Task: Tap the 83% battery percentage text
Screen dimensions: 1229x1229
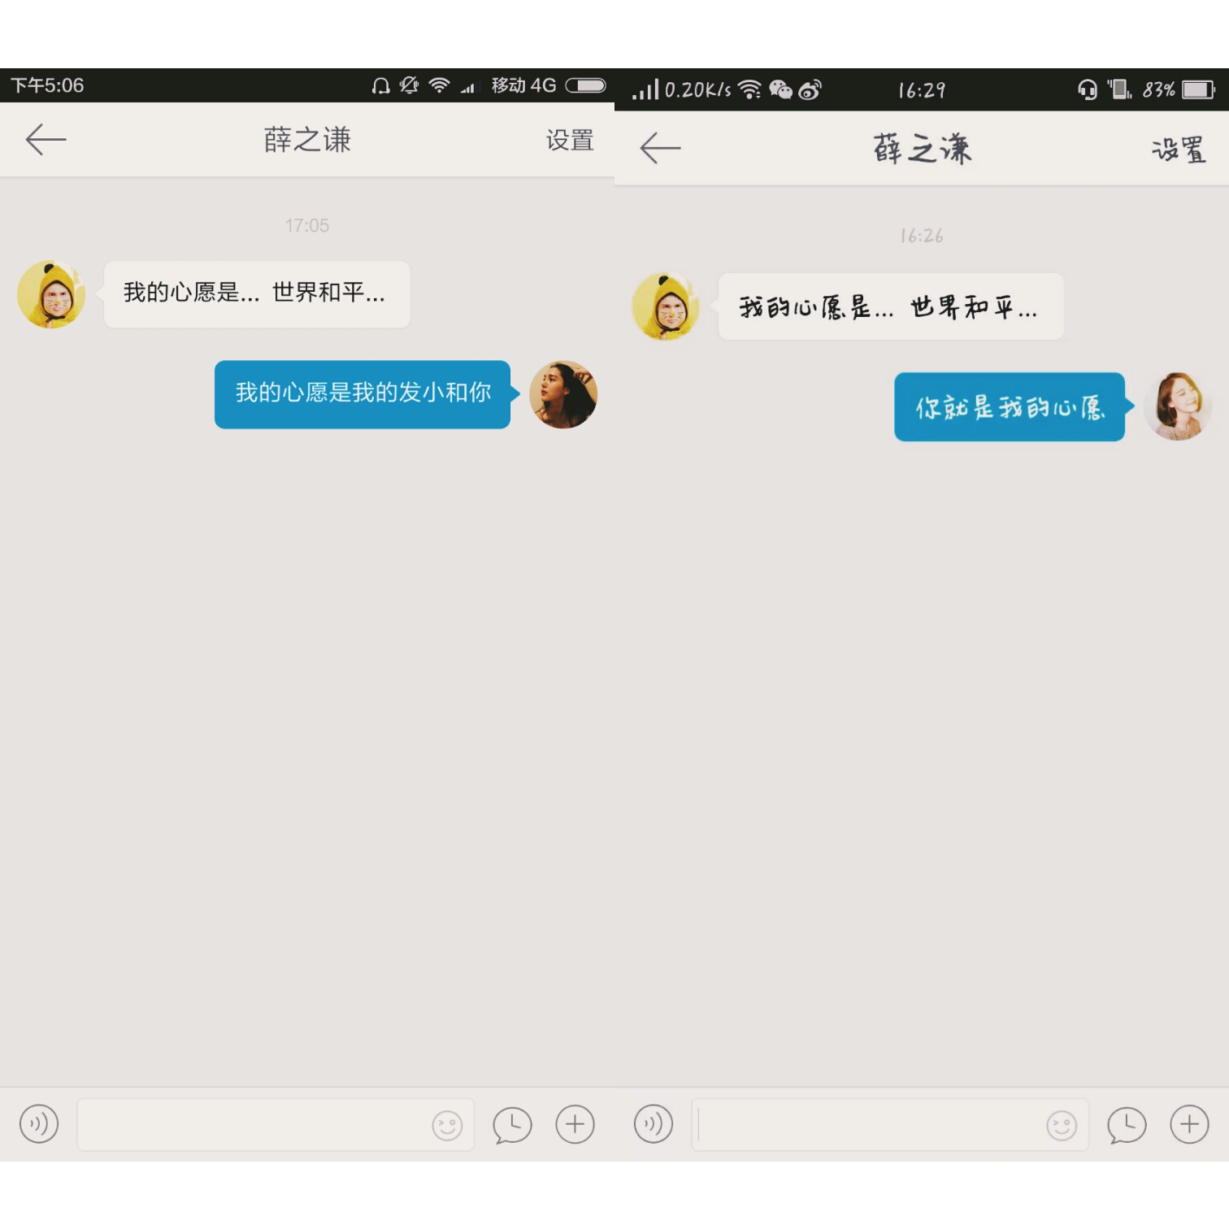Action: (x=1158, y=90)
